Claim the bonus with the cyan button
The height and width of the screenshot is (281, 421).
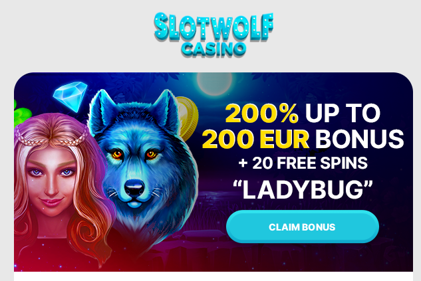click(303, 227)
